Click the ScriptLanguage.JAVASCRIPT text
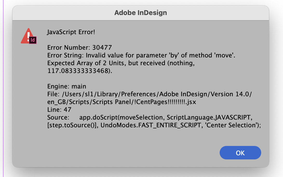The height and width of the screenshot is (177, 283). click(208, 117)
